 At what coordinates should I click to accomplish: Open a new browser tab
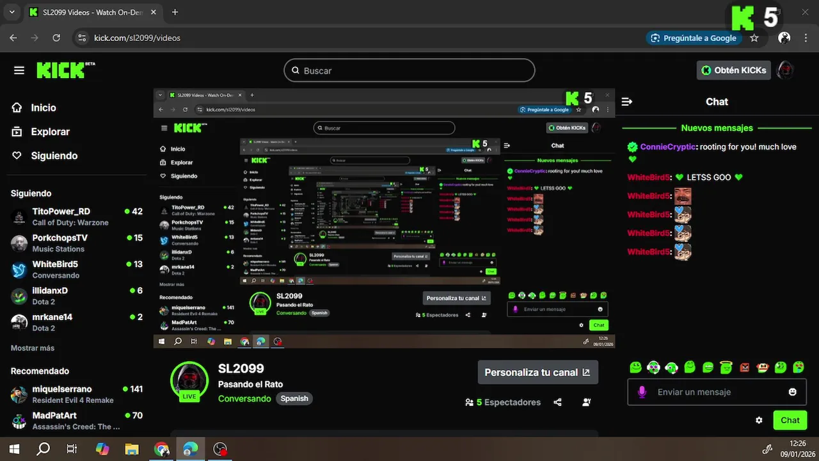tap(175, 12)
